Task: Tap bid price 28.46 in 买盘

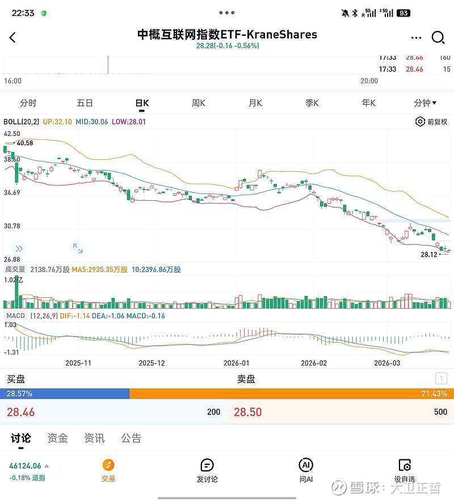Action: click(x=21, y=412)
